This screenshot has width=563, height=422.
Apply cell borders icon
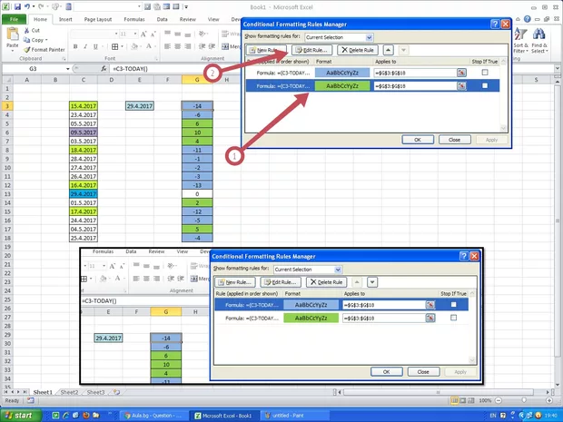(x=115, y=46)
